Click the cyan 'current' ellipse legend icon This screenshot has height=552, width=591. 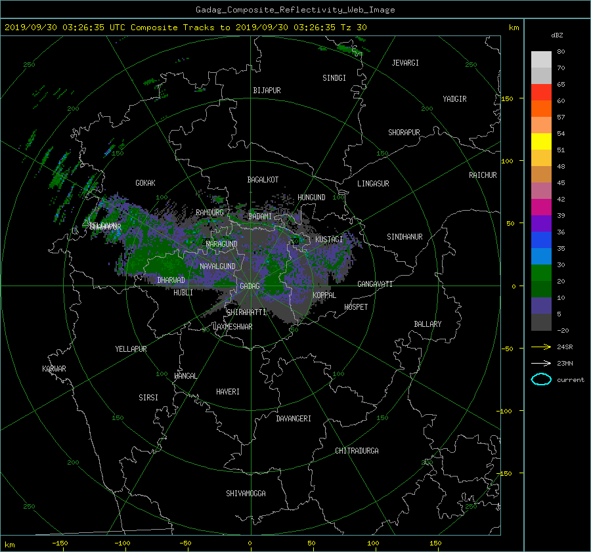[541, 379]
